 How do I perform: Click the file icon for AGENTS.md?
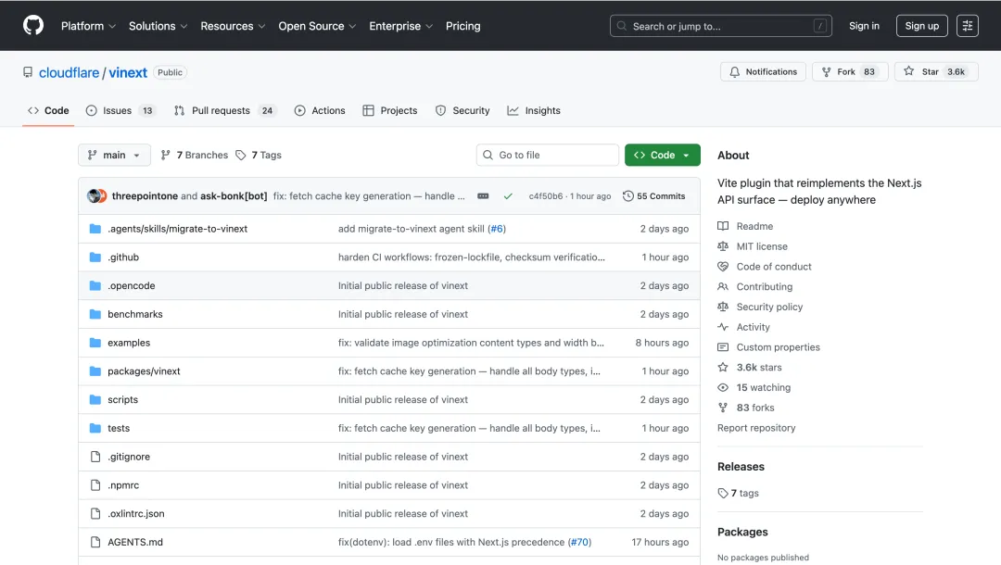coord(95,542)
